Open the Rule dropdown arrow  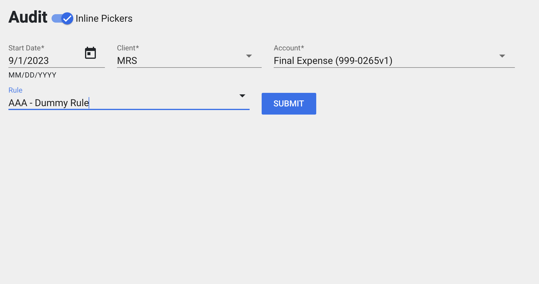242,96
